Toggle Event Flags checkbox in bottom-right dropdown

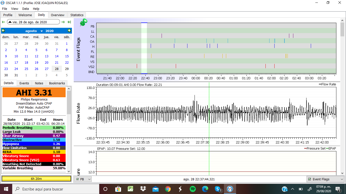(x=310, y=179)
